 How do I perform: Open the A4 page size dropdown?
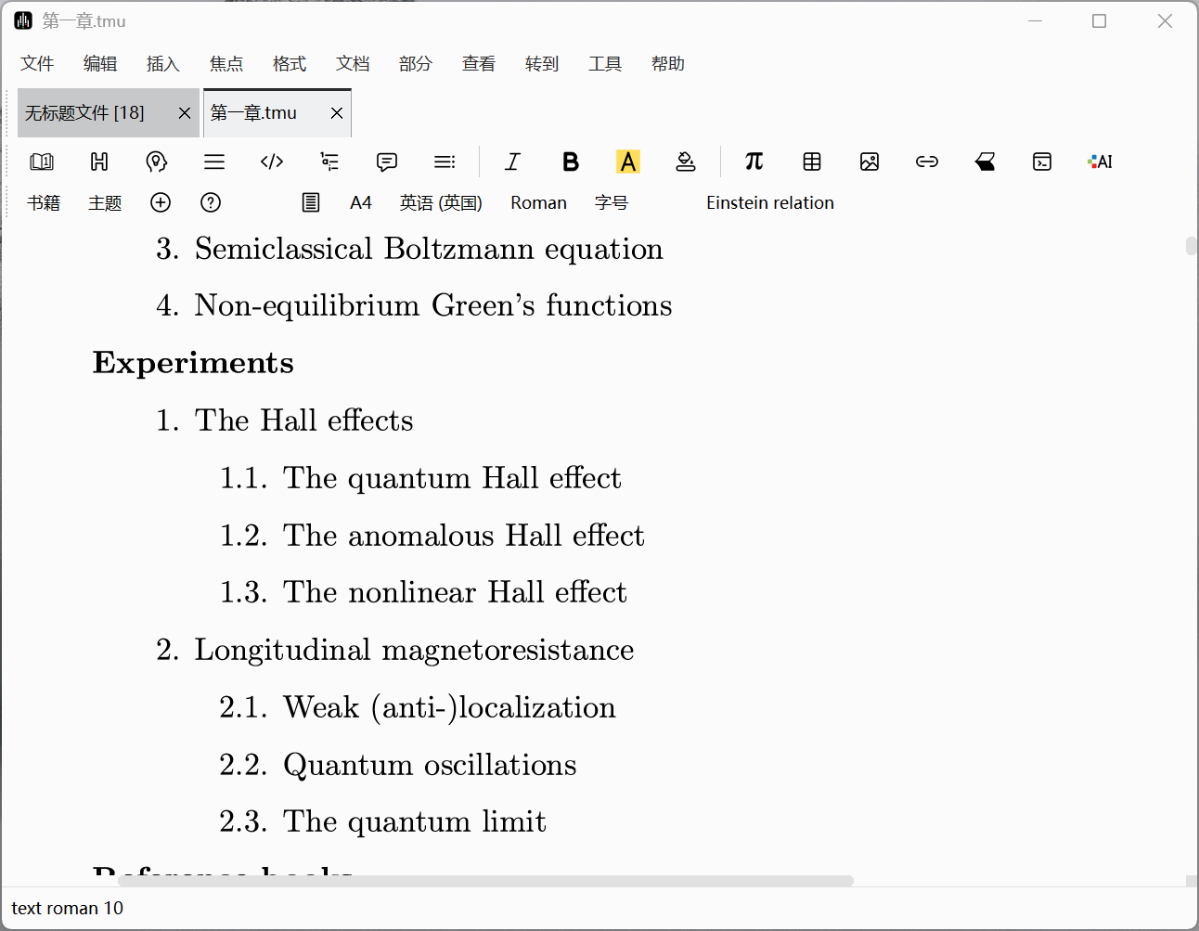(x=361, y=202)
